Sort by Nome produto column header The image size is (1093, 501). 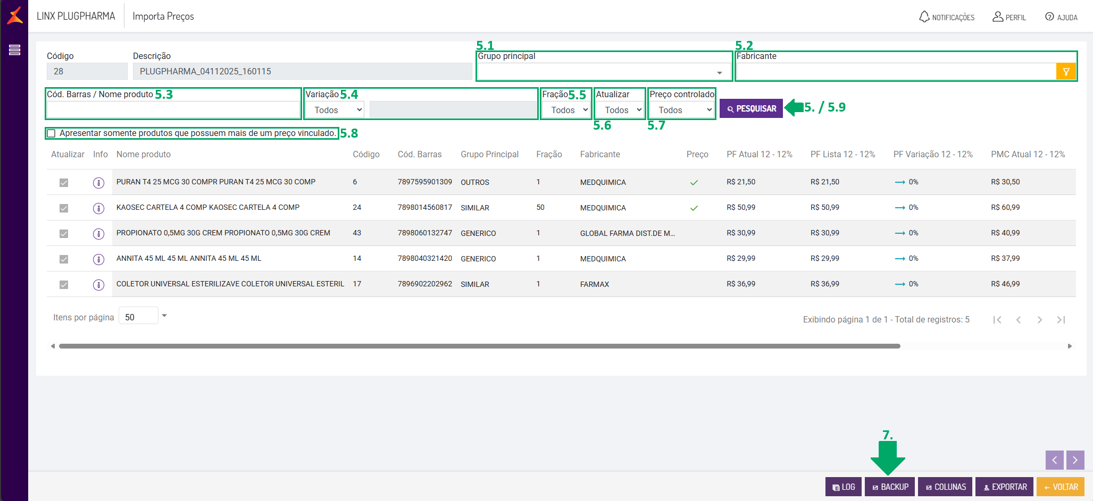[144, 155]
